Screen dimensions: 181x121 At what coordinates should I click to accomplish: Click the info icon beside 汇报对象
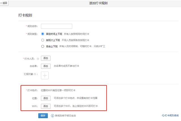(x=35, y=74)
